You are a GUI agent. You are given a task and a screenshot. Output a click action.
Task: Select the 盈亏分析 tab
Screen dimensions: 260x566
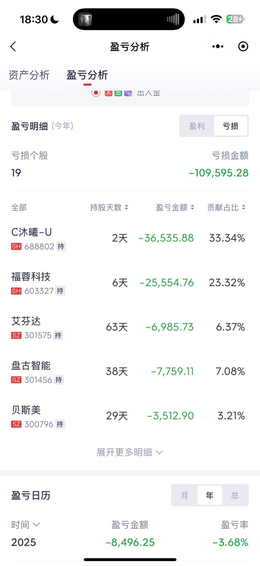[87, 75]
